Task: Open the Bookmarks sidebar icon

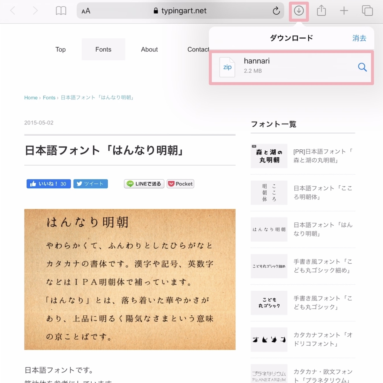Action: [x=61, y=11]
